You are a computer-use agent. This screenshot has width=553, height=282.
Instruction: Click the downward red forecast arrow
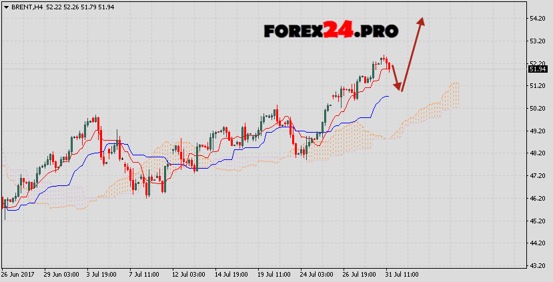tap(395, 77)
